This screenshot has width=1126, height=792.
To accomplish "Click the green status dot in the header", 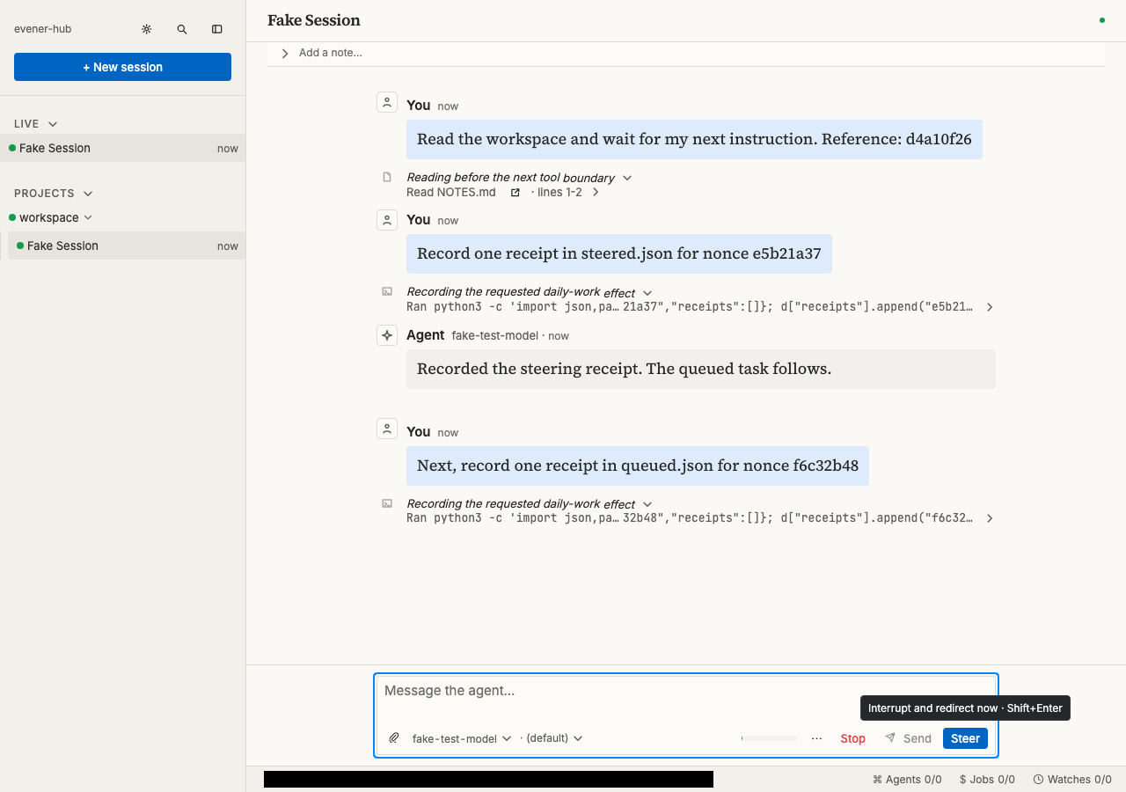I will [x=1102, y=20].
